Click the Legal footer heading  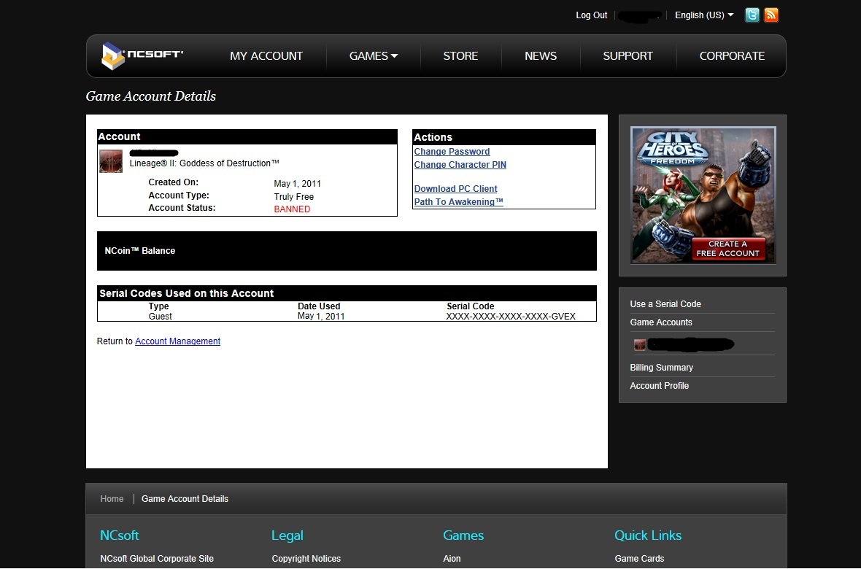tap(287, 535)
